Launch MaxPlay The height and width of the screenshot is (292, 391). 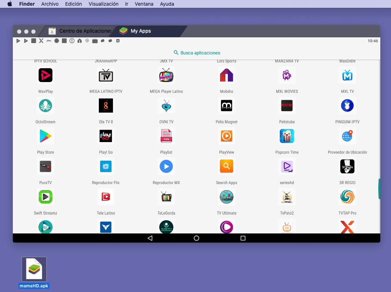click(45, 75)
